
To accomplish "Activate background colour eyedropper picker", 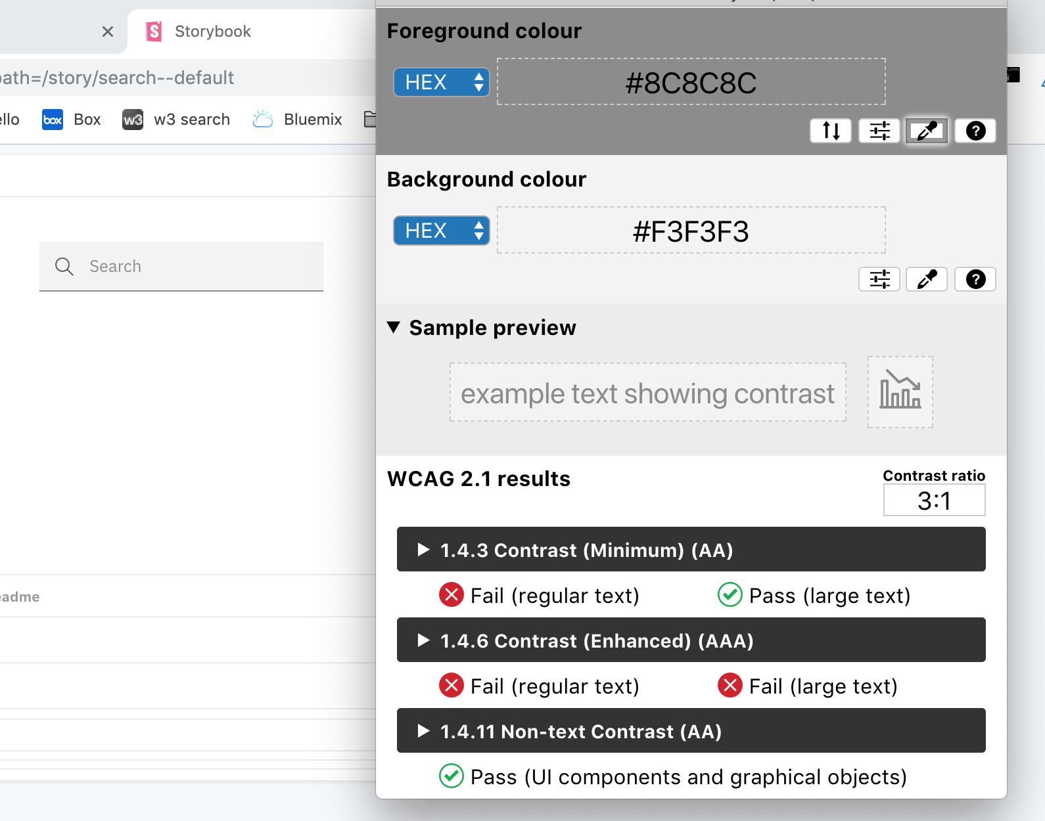I will (927, 279).
